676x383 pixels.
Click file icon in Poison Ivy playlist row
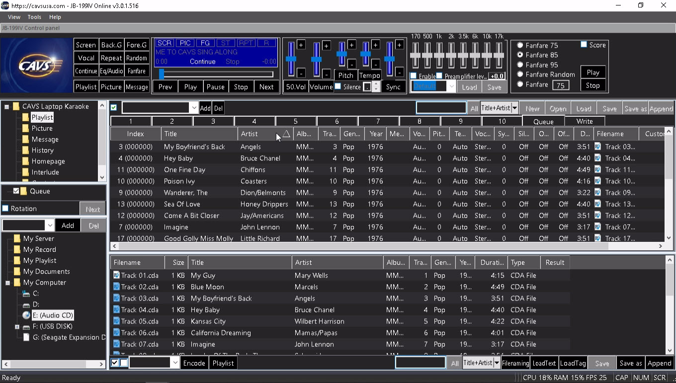point(597,181)
